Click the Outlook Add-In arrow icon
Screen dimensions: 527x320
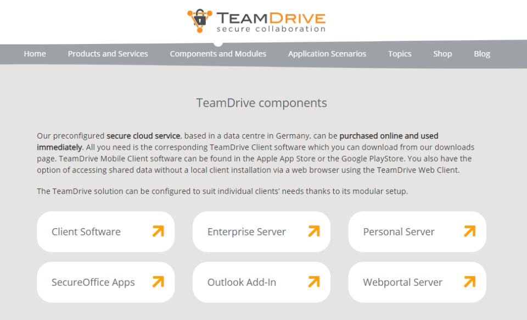315,282
